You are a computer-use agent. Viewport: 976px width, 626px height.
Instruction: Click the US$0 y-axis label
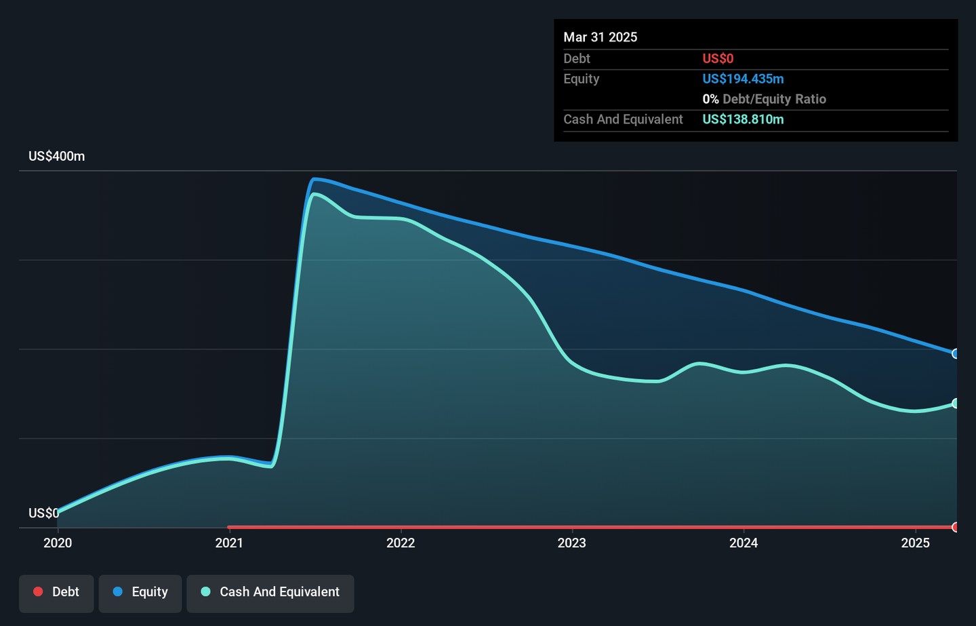pyautogui.click(x=43, y=513)
